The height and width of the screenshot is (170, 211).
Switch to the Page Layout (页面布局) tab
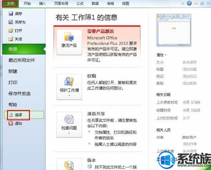point(61,3)
